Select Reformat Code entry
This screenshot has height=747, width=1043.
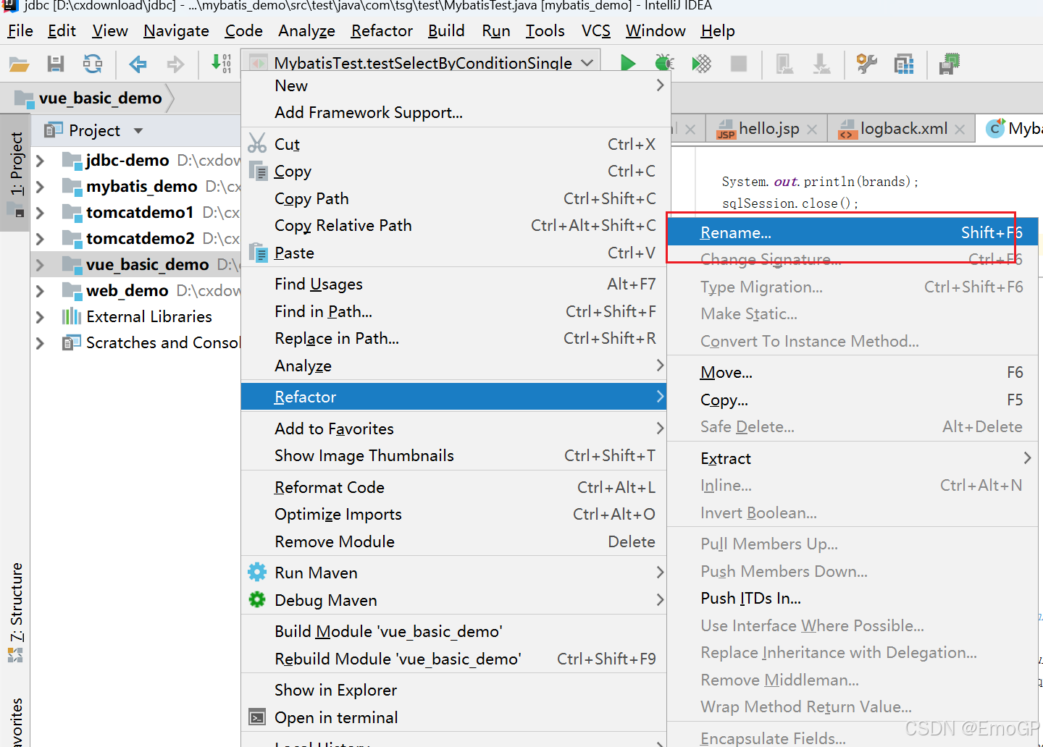point(453,487)
